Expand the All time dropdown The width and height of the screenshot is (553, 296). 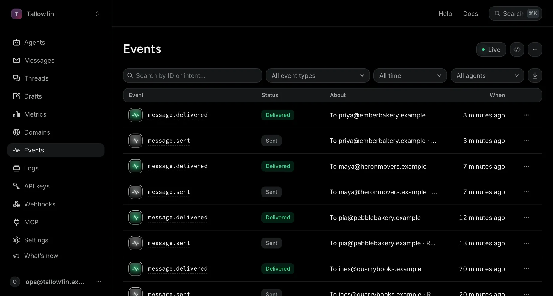(410, 76)
